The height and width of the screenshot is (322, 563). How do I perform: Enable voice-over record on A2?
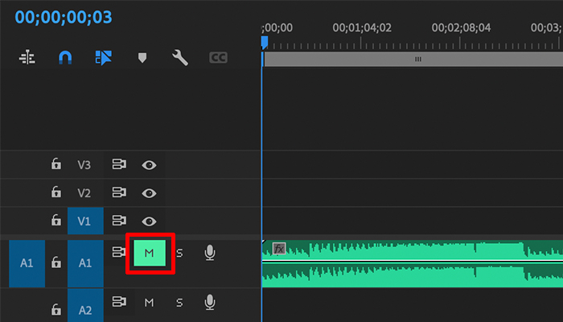[x=210, y=302]
